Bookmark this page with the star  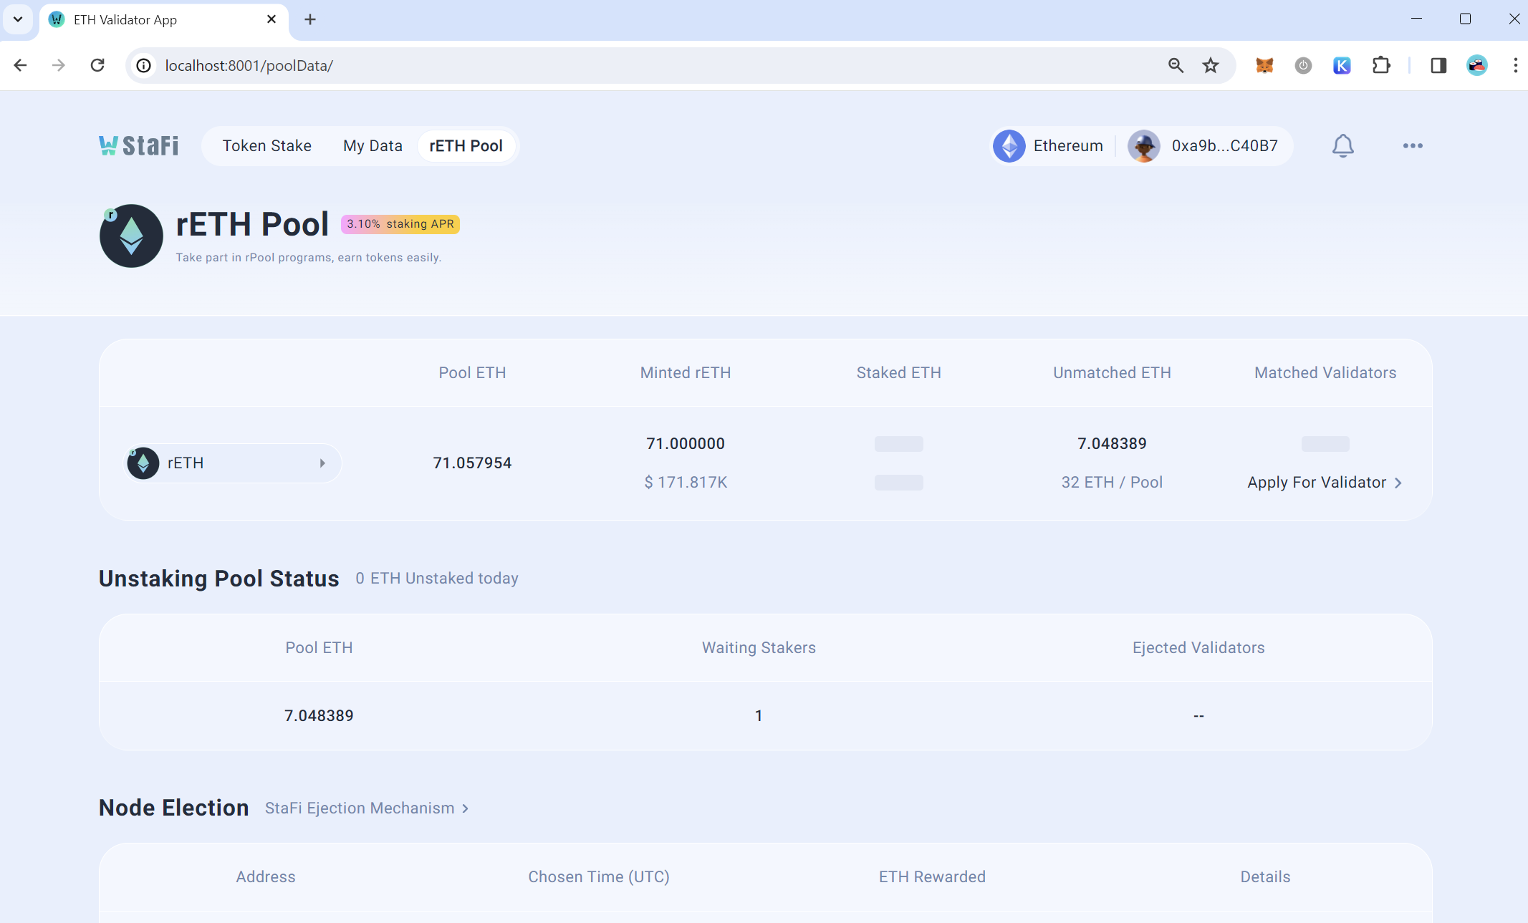tap(1211, 65)
